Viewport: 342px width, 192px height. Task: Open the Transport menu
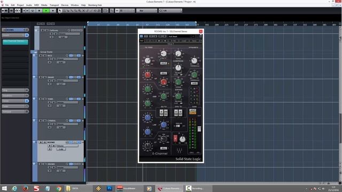pyautogui.click(x=55, y=5)
